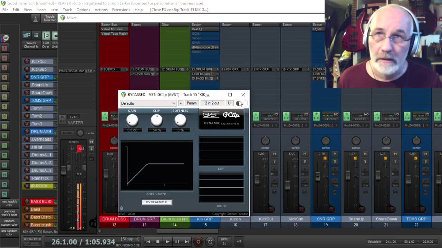Image resolution: width=442 pixels, height=248 pixels.
Task: Open the Insert menu
Action: (x=41, y=10)
